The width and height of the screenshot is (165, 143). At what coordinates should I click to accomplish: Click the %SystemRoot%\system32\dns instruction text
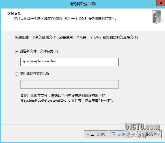(x=67, y=101)
